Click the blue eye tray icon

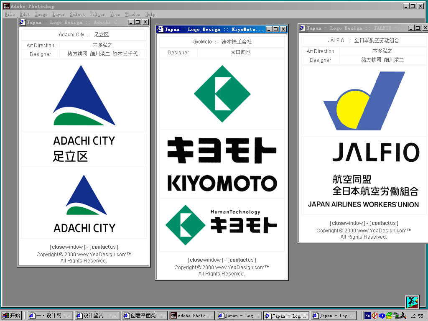(382, 316)
